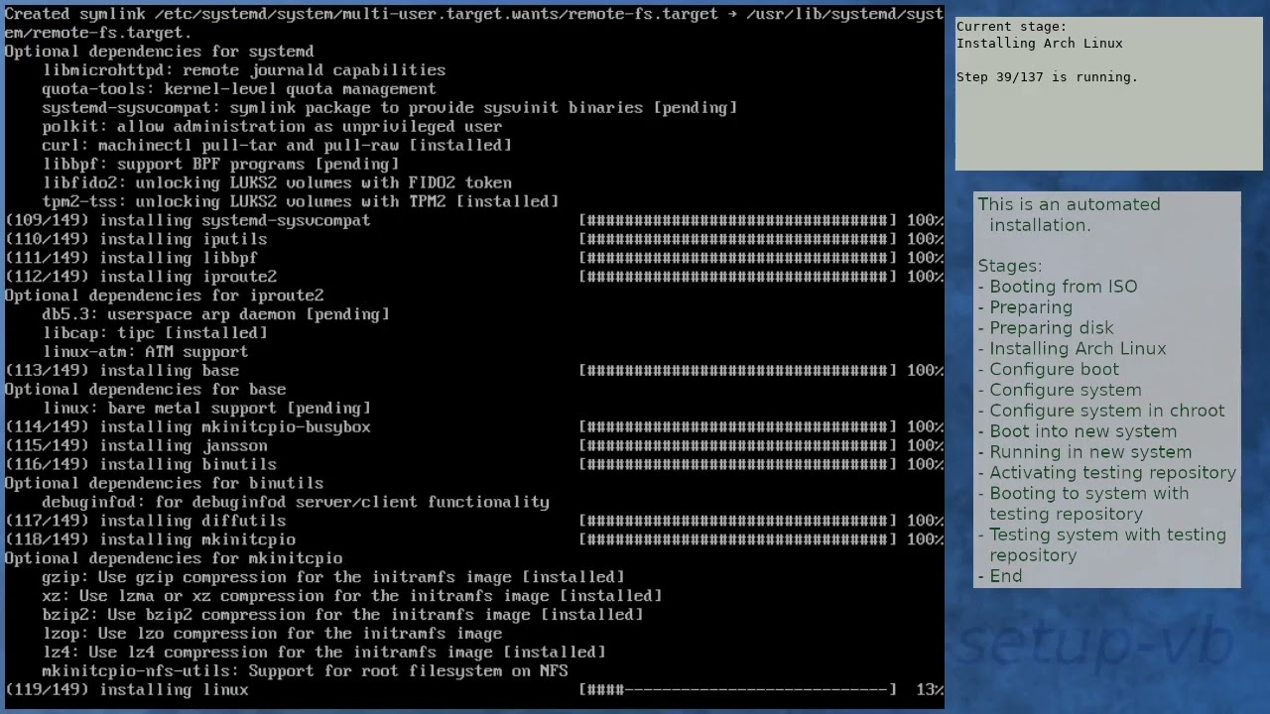
Task: Click the 'debuginfod: for debuginfod server/client' line
Action: (296, 502)
